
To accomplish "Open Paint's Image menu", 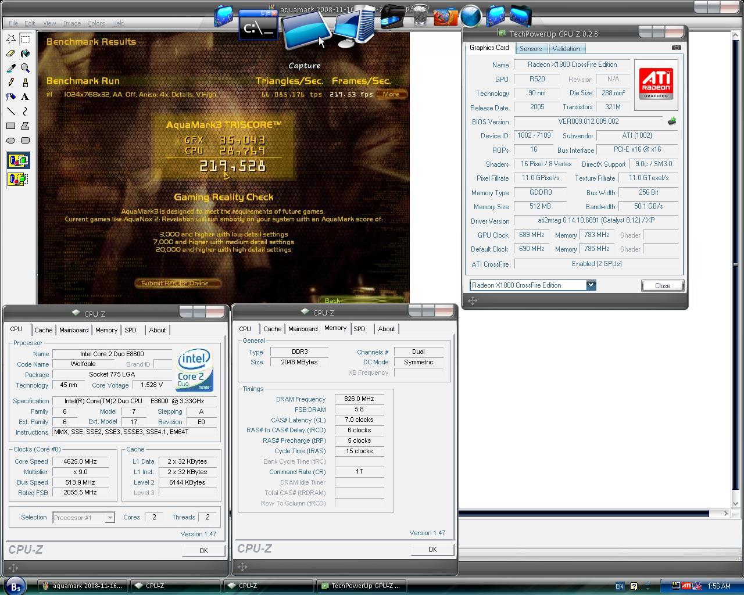I will point(72,23).
